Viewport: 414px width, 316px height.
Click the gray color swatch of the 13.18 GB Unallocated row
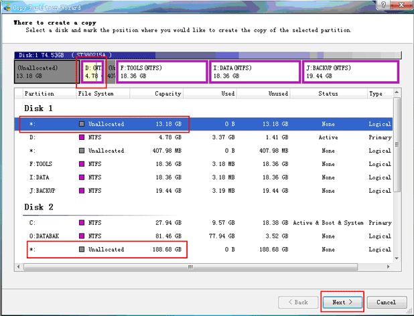82,124
